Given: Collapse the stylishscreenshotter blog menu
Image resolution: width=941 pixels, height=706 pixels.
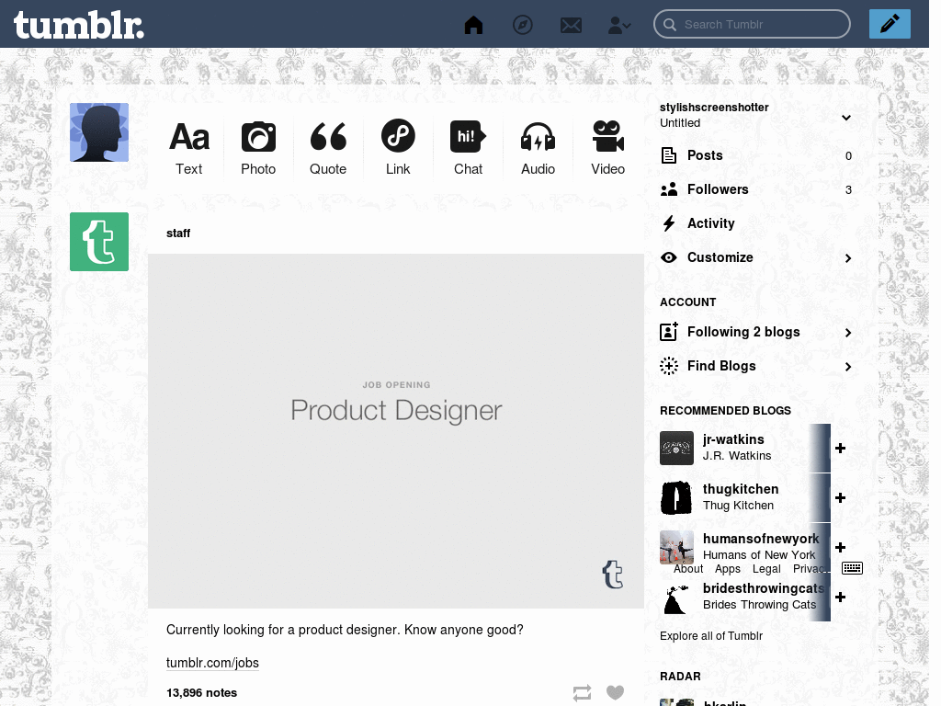Looking at the screenshot, I should click(845, 118).
